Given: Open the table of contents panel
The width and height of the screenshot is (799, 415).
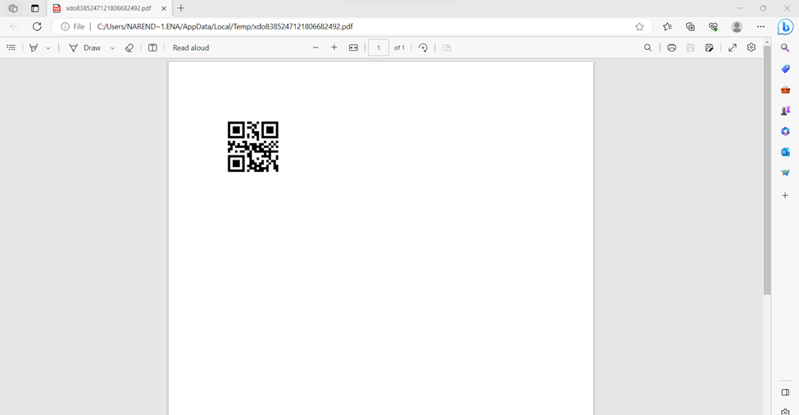Looking at the screenshot, I should tap(11, 47).
